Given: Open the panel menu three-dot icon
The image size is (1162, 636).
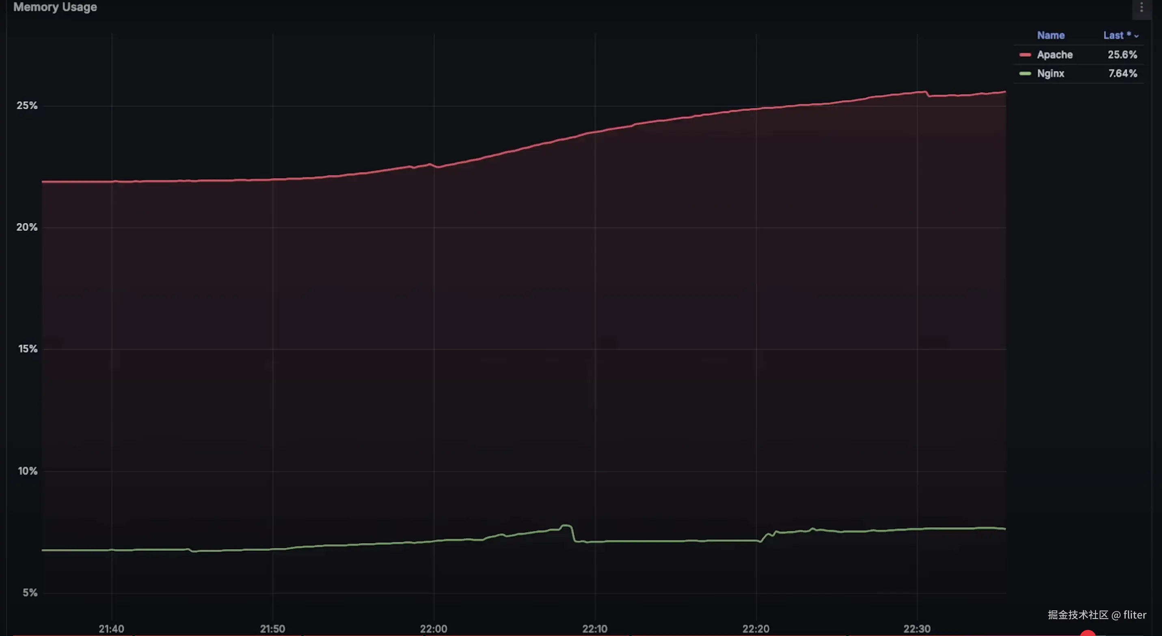Looking at the screenshot, I should point(1142,7).
